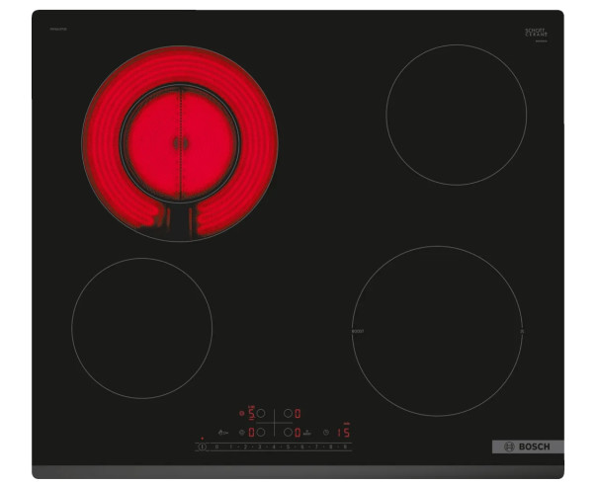This screenshot has height=486, width=597.
Task: Set power slider to level 9
Action: [x=345, y=446]
